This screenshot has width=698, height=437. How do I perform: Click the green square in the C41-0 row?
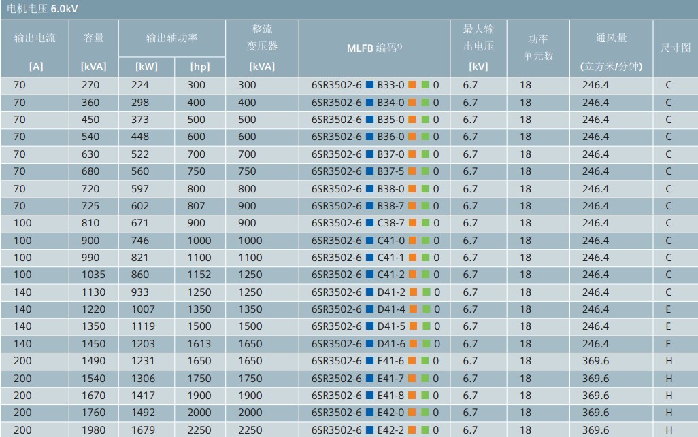[425, 241]
